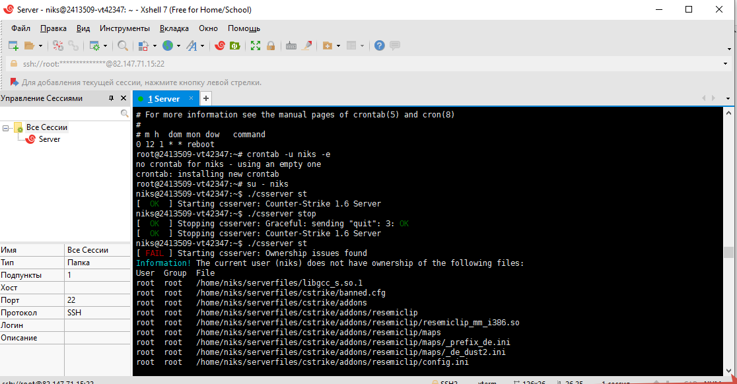Image resolution: width=737 pixels, height=384 pixels.
Task: Click the Lock screen padlock icon
Action: [271, 46]
